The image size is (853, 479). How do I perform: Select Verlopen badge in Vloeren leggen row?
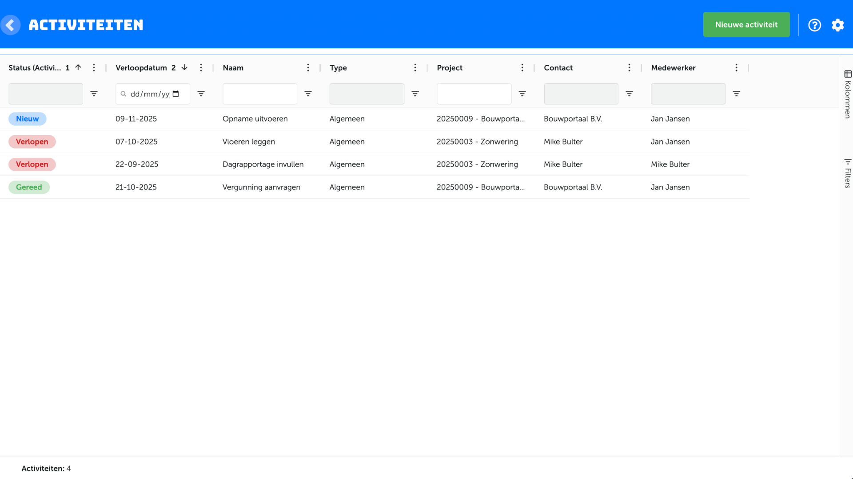coord(32,141)
